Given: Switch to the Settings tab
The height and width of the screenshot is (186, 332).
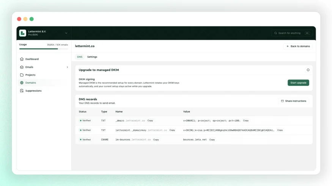Looking at the screenshot, I should pos(92,57).
